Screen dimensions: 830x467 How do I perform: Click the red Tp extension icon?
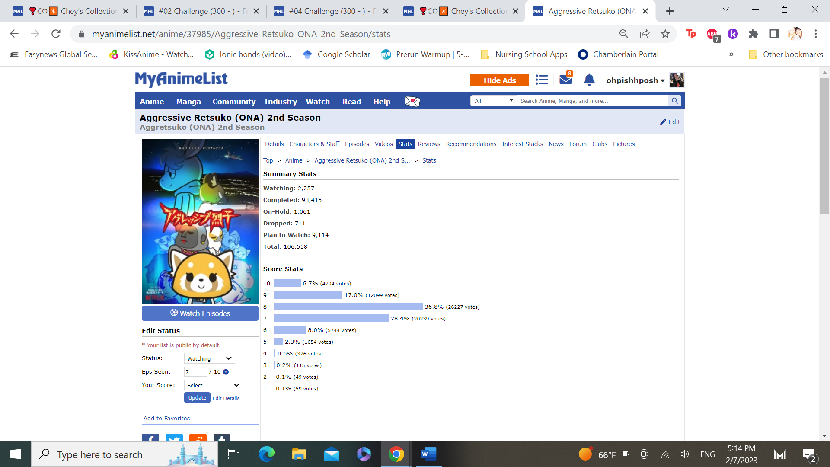pyautogui.click(x=691, y=34)
